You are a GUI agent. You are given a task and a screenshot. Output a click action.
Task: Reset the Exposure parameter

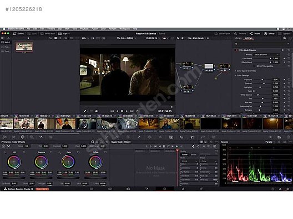tap(289, 80)
